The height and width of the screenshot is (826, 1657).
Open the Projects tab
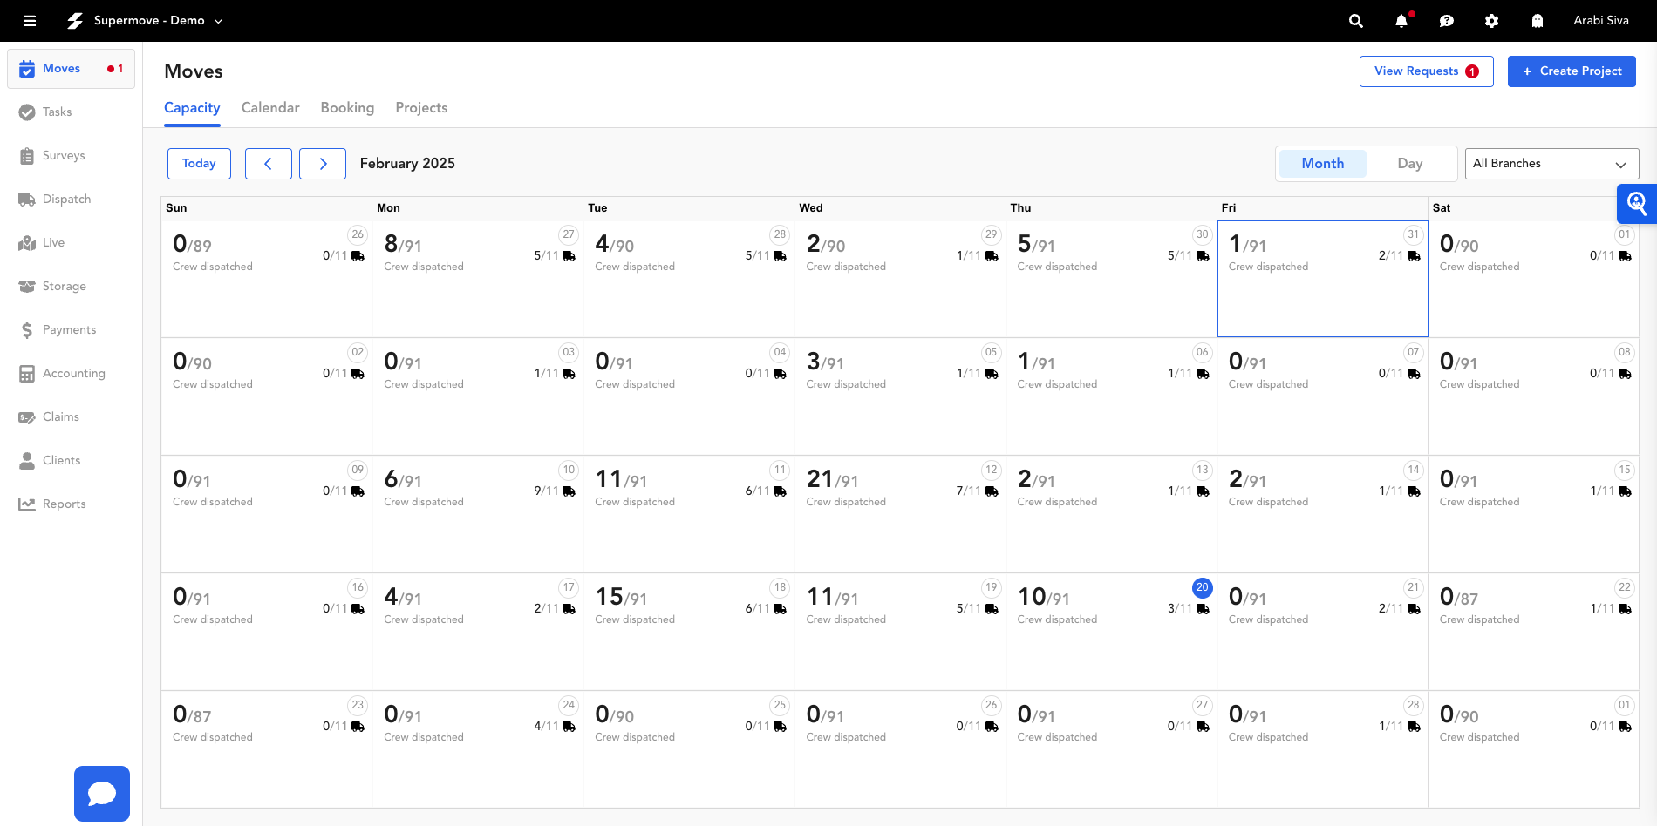(x=421, y=108)
